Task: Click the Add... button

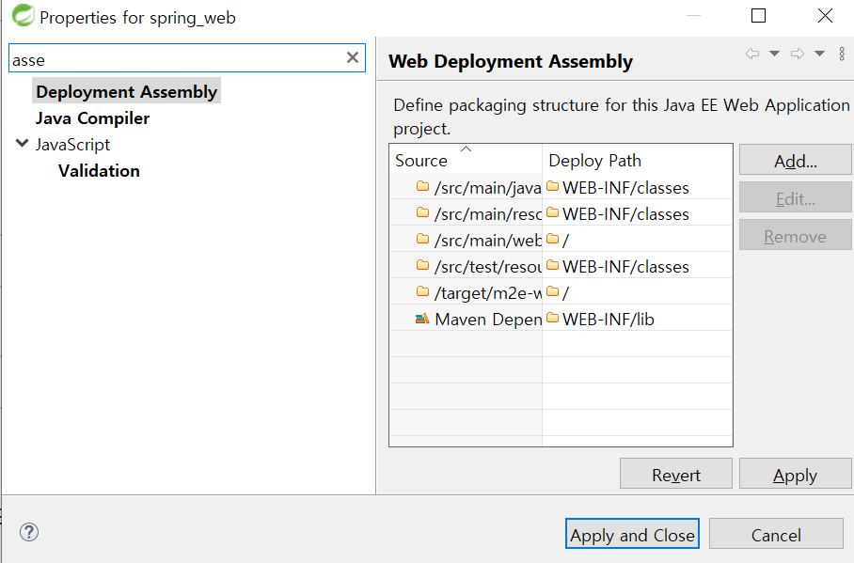Action: (x=795, y=161)
